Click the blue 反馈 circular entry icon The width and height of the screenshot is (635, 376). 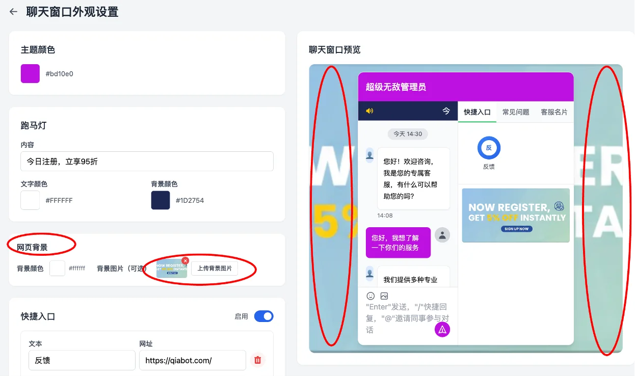[x=488, y=148]
